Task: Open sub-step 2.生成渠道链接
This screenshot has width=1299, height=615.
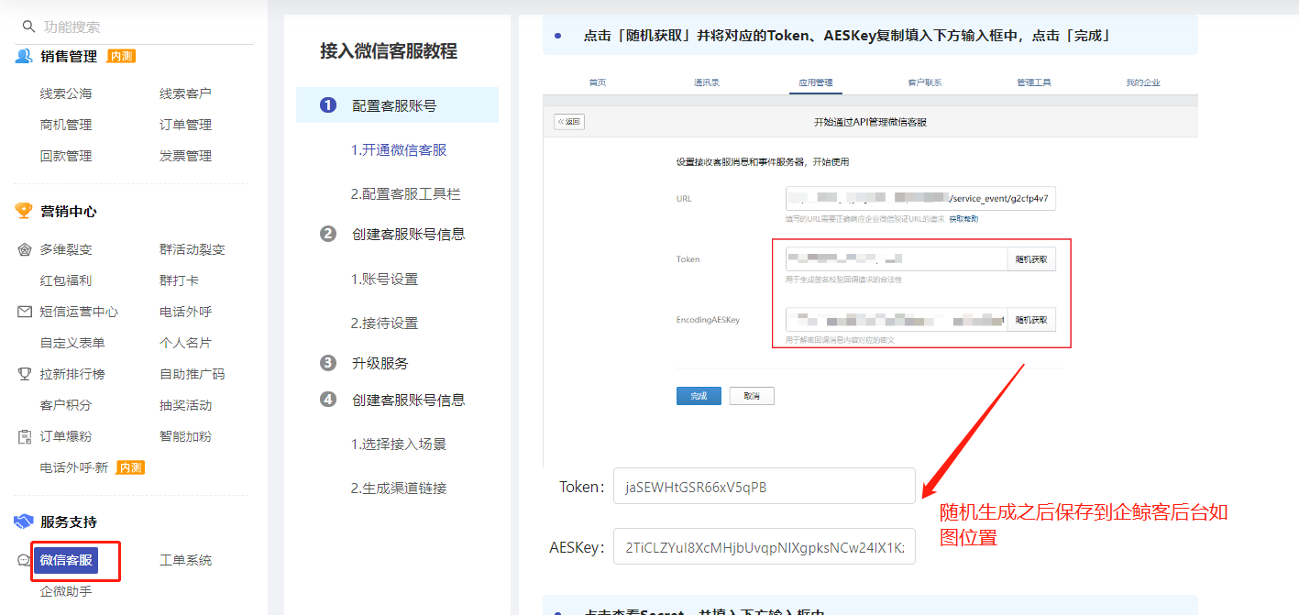Action: pyautogui.click(x=399, y=489)
